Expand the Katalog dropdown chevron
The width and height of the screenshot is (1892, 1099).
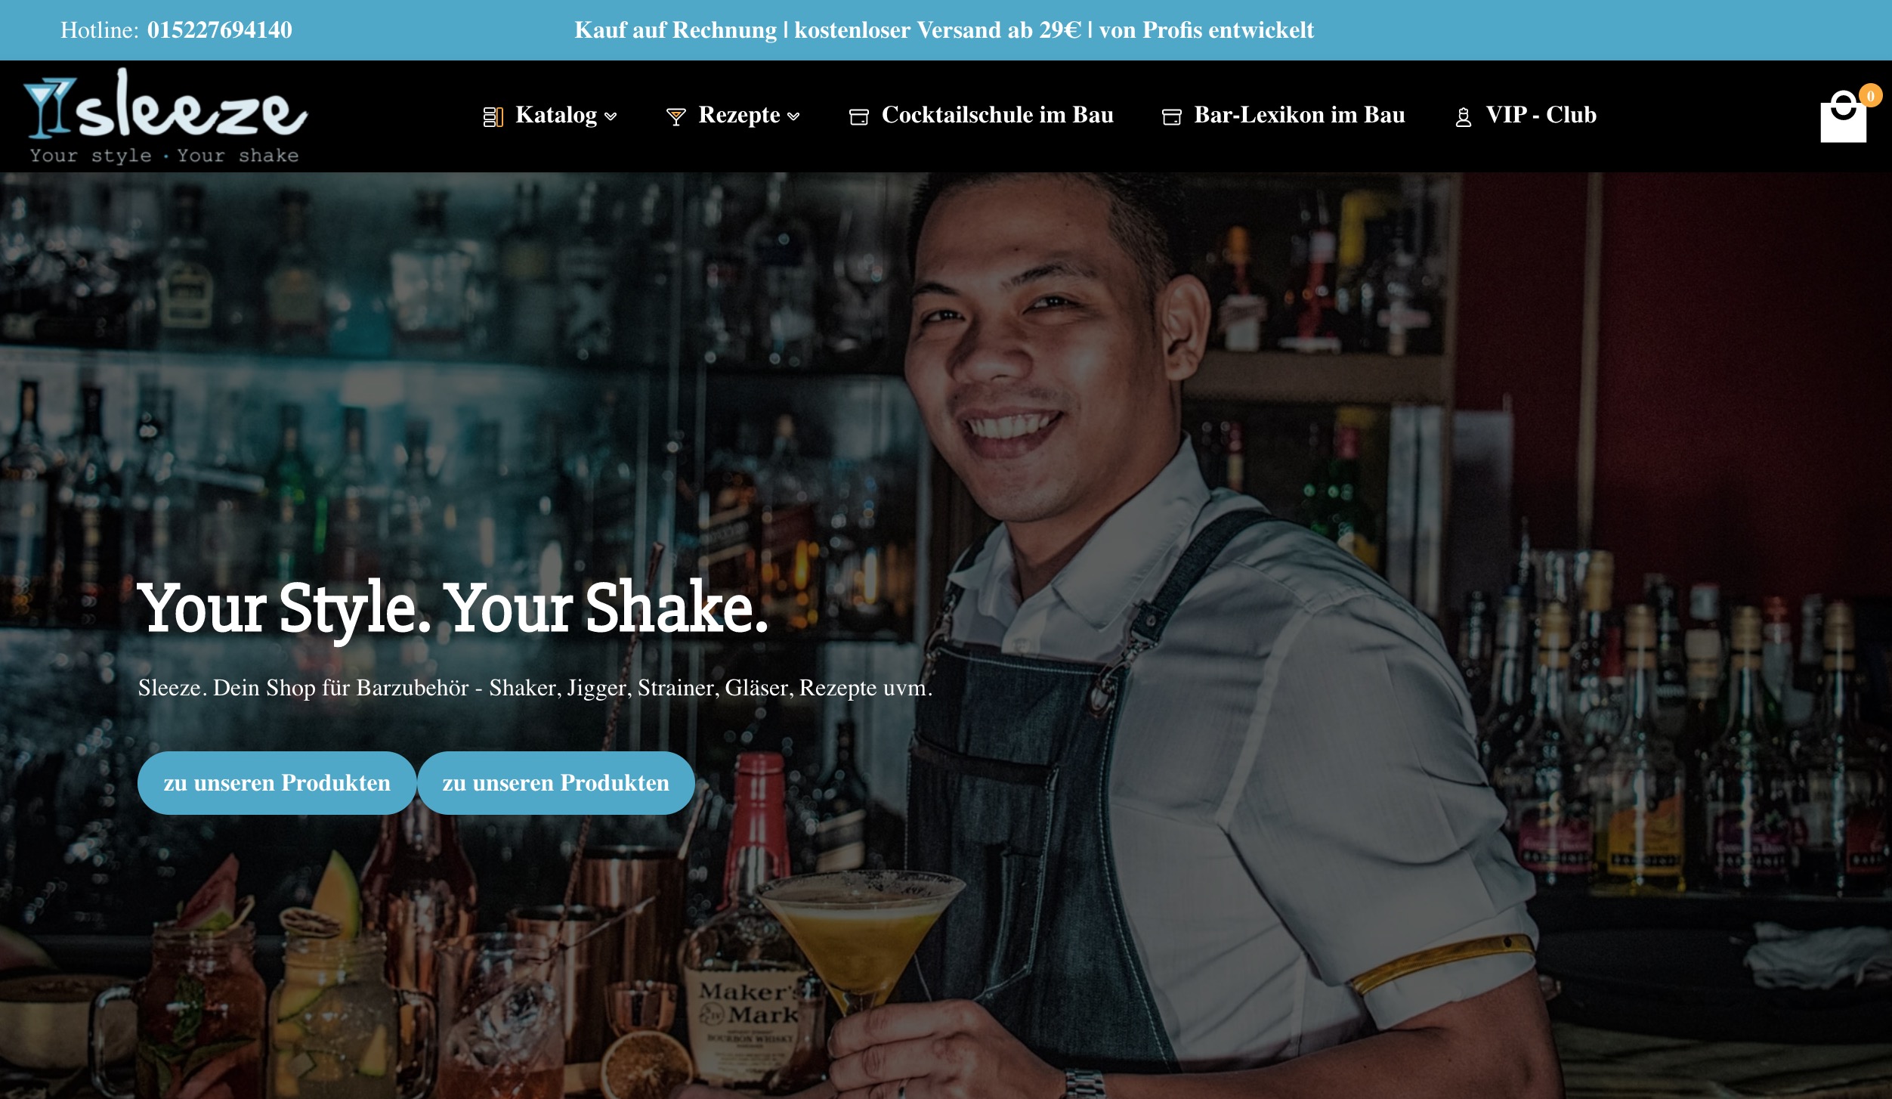[611, 116]
